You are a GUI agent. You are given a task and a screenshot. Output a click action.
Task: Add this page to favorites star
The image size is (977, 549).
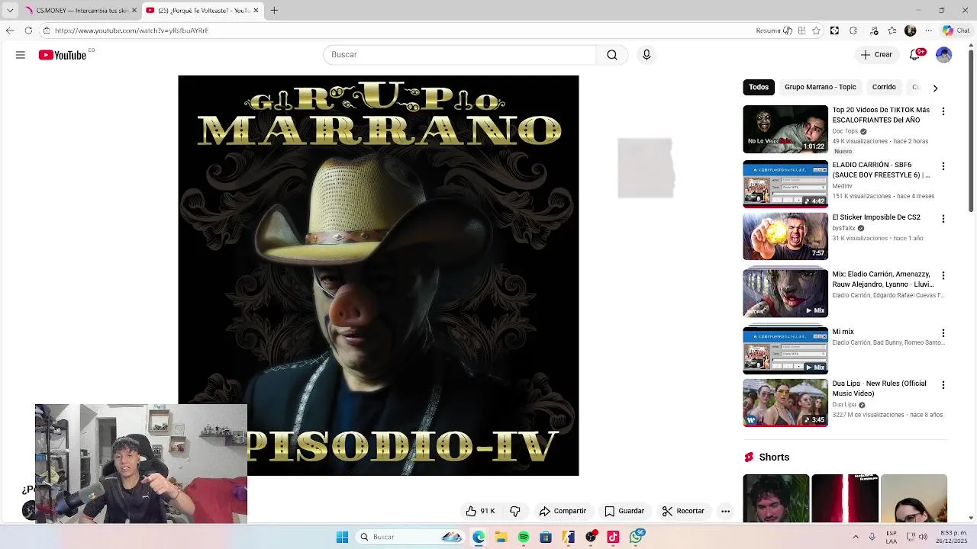(816, 30)
